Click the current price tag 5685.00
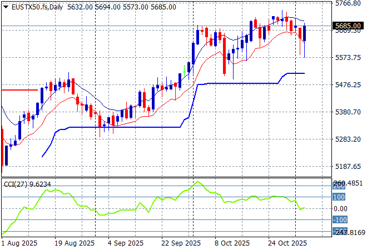 coord(349,26)
